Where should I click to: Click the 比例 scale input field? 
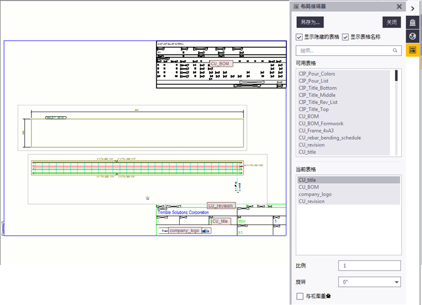[370, 266]
